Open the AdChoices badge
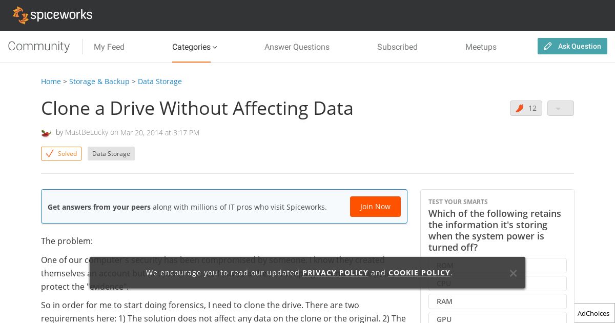The image size is (615, 323). point(593,313)
